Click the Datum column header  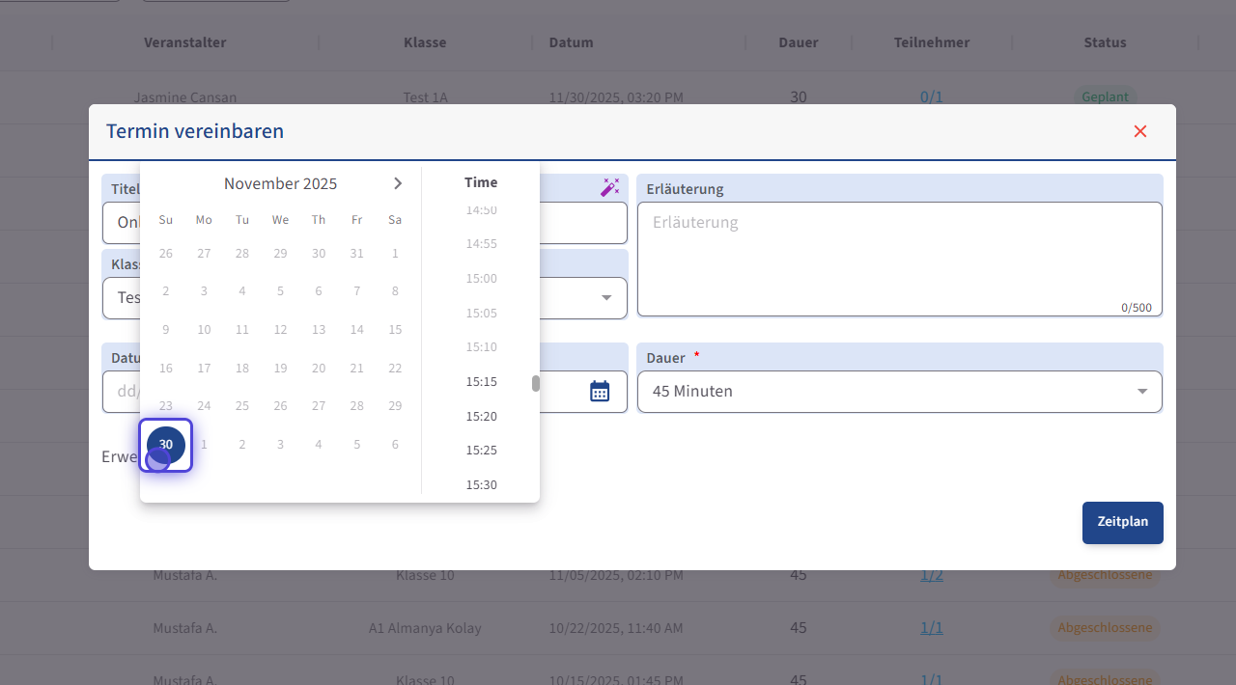pos(571,42)
